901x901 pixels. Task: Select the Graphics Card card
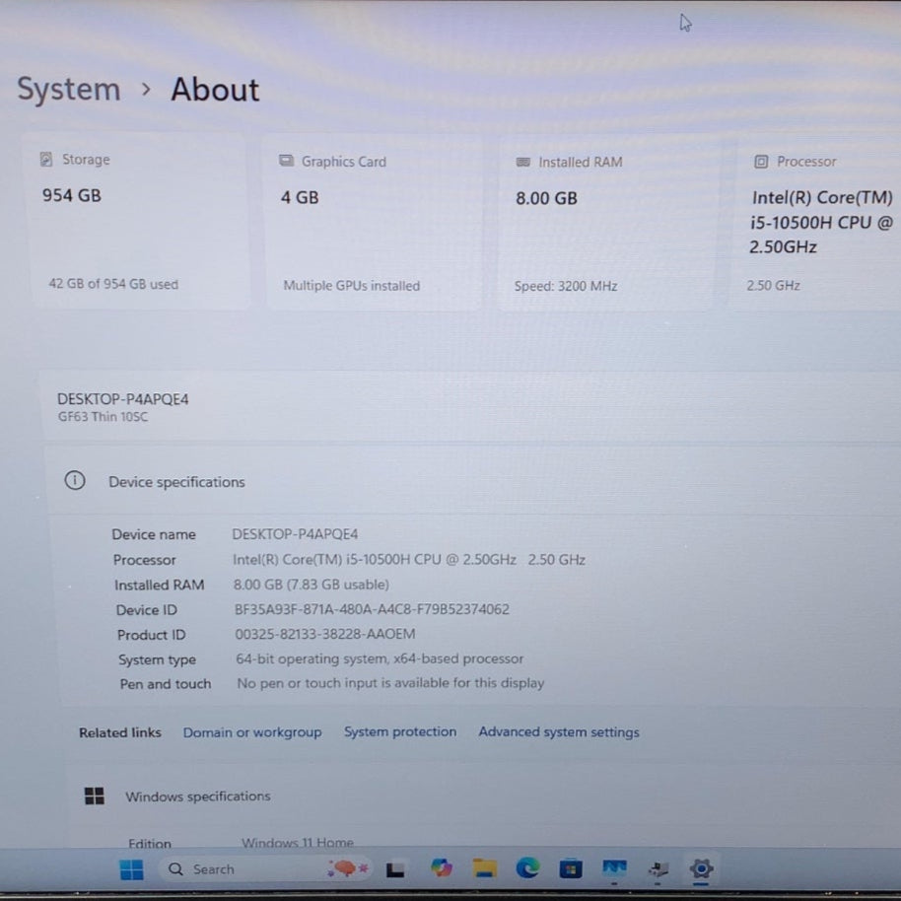[375, 224]
